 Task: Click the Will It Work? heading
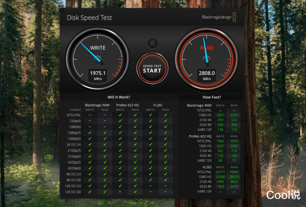click(119, 97)
